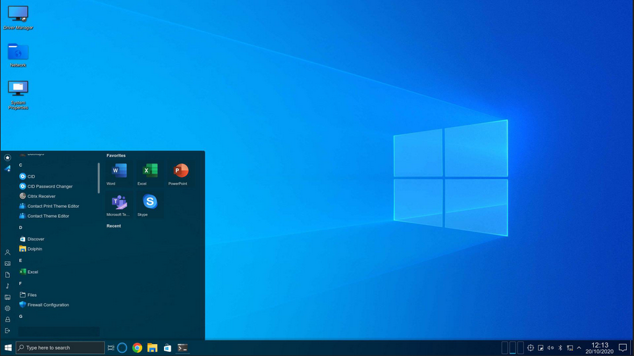Open Documents from the menu sidebar
Viewport: 634px width, 356px height.
7,275
